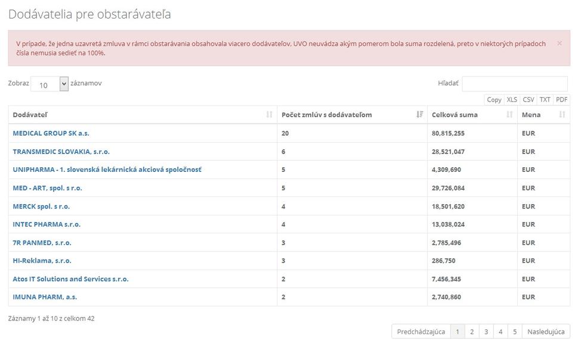Open INTEC PHARMA s.r.o. link

coord(47,224)
